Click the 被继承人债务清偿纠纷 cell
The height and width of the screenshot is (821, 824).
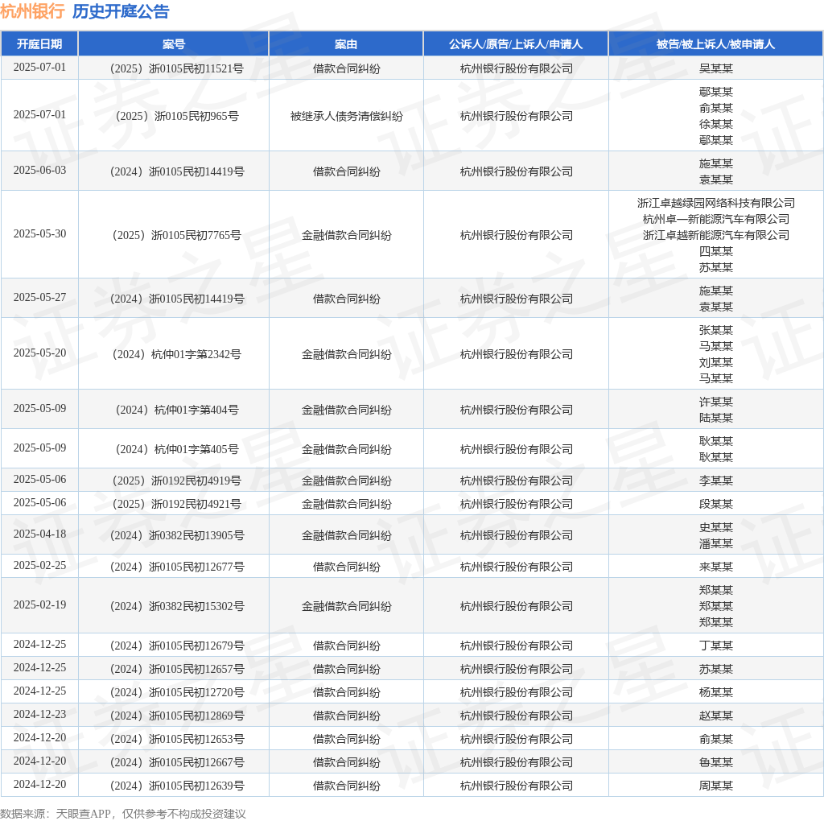tap(346, 116)
